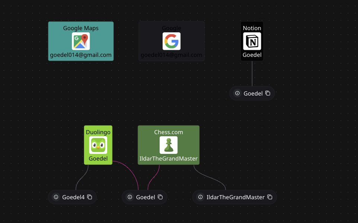Select the IldarTheGrandMaster pill label
The height and width of the screenshot is (223, 358).
point(236,197)
